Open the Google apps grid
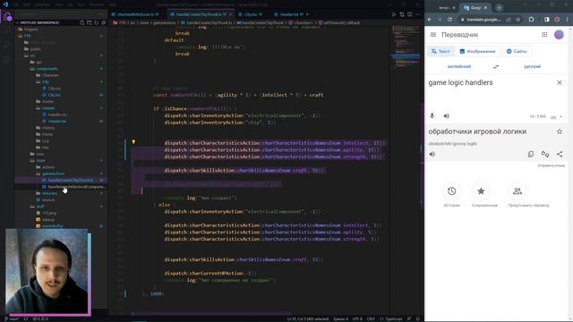 pos(544,35)
